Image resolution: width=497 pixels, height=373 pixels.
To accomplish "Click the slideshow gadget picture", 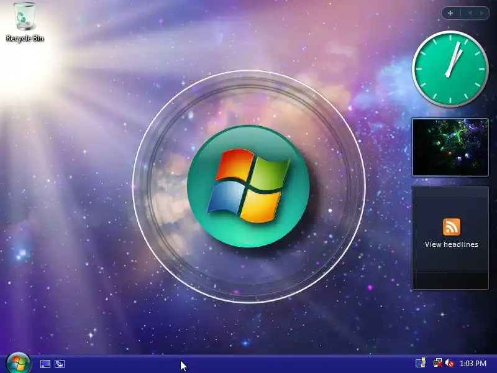I will [x=450, y=147].
